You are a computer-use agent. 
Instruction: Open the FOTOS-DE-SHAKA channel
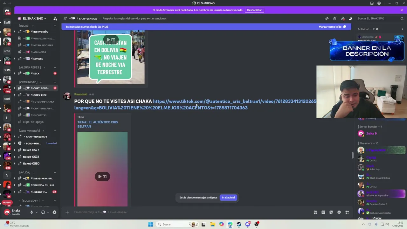37,101
